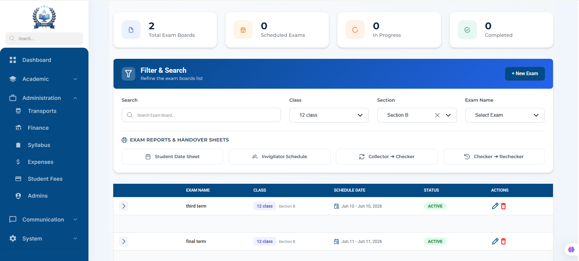The width and height of the screenshot is (579, 261).
Task: Click the SCHEDULE DATE column header
Action: point(350,190)
